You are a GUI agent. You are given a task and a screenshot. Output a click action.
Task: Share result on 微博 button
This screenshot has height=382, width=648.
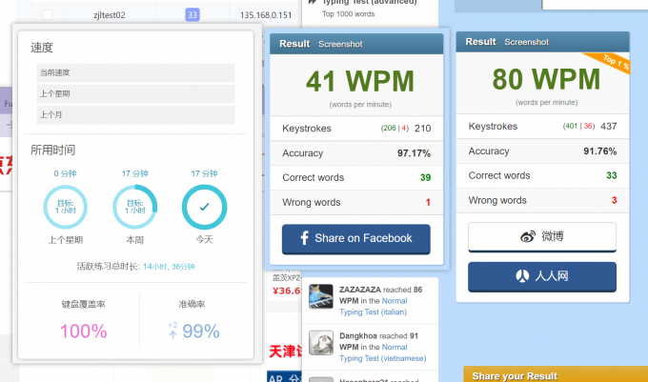pos(542,236)
